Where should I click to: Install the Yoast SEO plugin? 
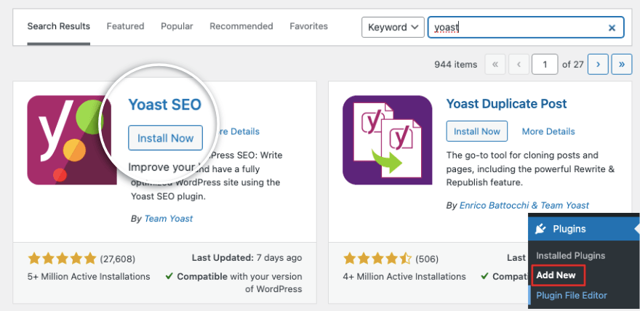point(165,138)
